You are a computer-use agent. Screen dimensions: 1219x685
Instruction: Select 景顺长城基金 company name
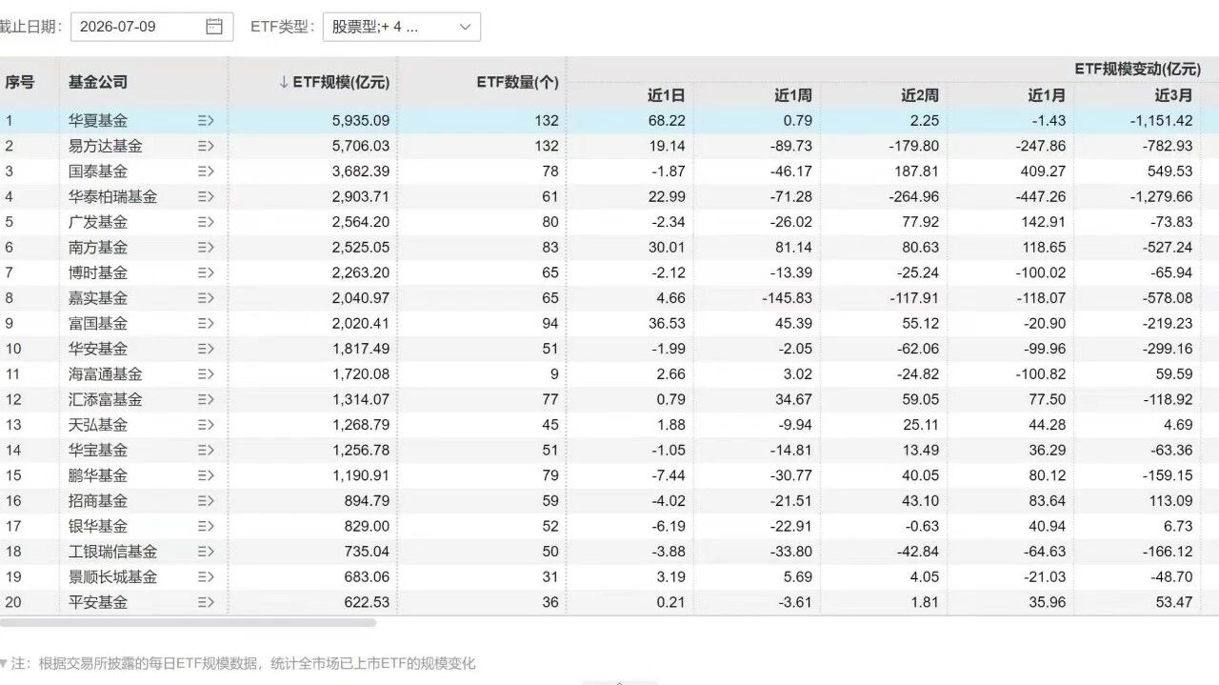(112, 576)
